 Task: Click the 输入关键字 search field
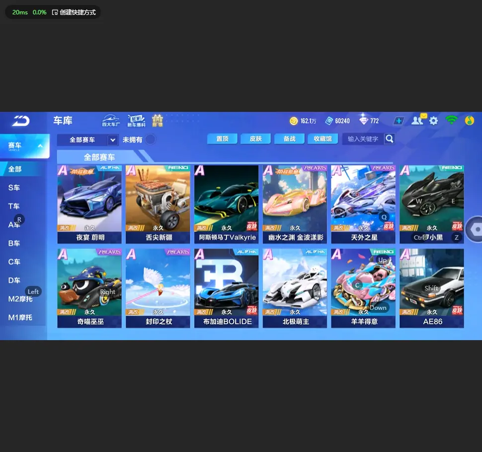tap(363, 139)
